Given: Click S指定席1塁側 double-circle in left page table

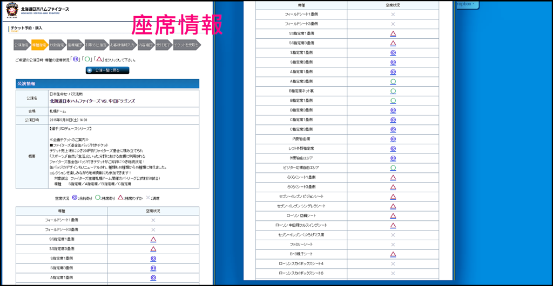Looking at the screenshot, I should 153,259.
